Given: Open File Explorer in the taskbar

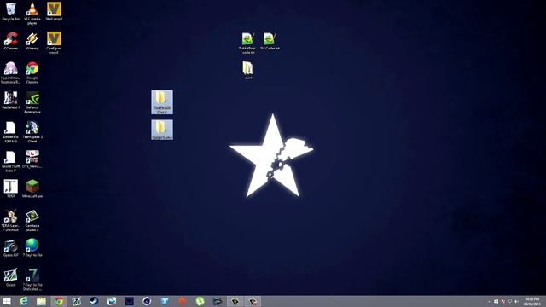Looking at the screenshot, I should 41,301.
